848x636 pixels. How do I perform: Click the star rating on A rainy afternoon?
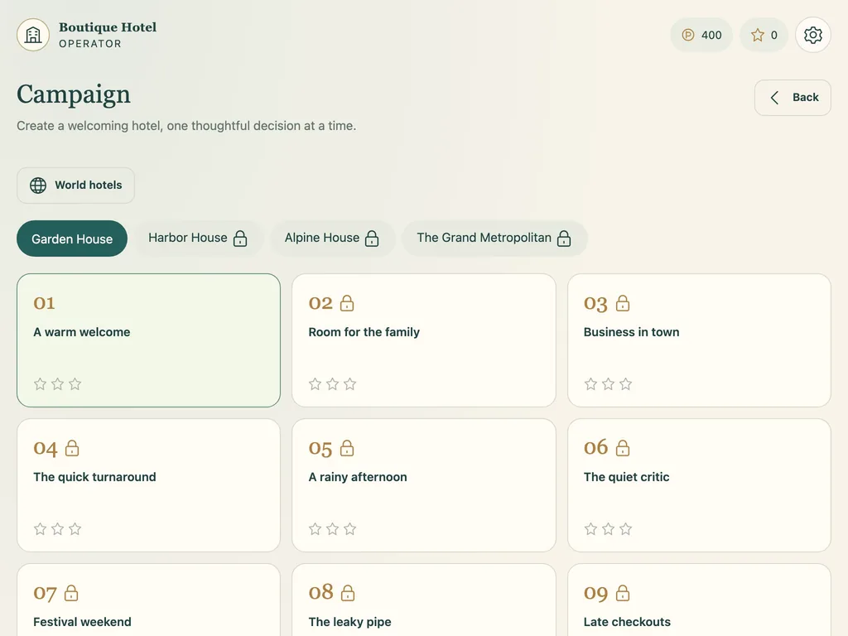pyautogui.click(x=333, y=529)
